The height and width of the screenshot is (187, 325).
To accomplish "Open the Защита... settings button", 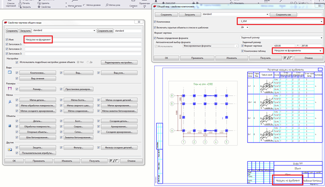I will 37,148.
